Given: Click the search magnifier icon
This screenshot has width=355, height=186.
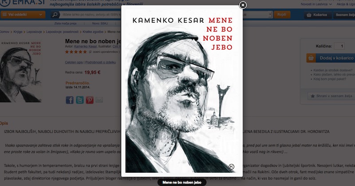Looking at the screenshot, I should (55, 15).
